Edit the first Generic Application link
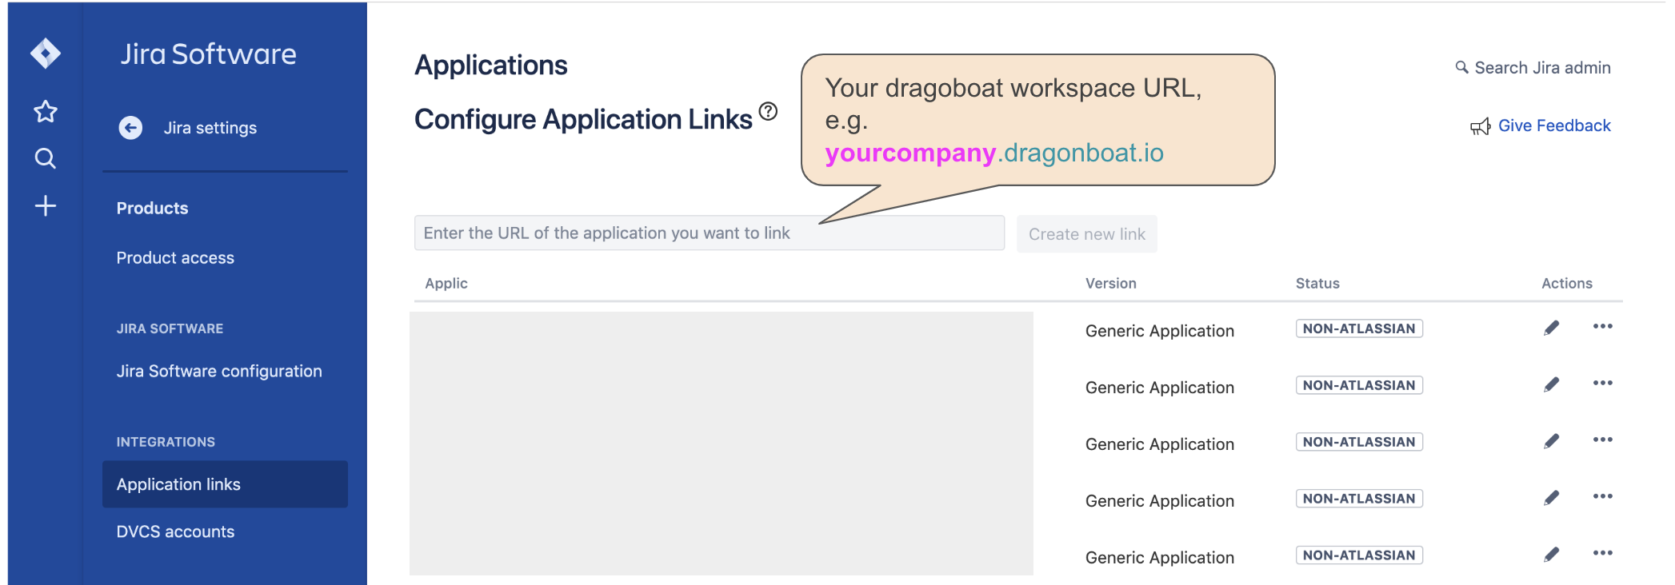Image resolution: width=1675 pixels, height=585 pixels. pos(1551,328)
